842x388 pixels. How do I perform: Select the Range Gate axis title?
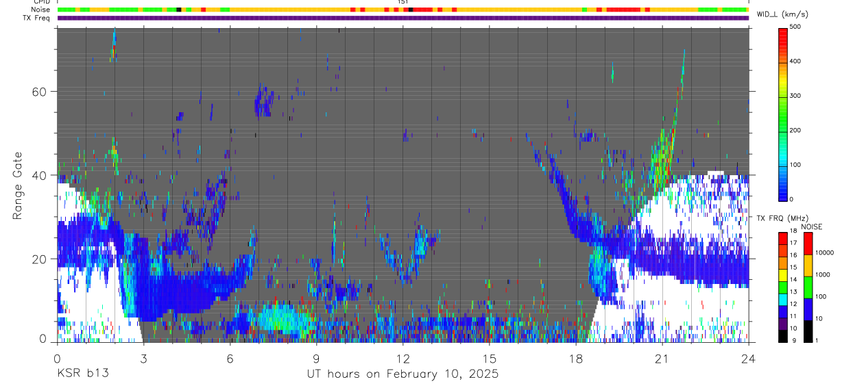click(x=18, y=186)
